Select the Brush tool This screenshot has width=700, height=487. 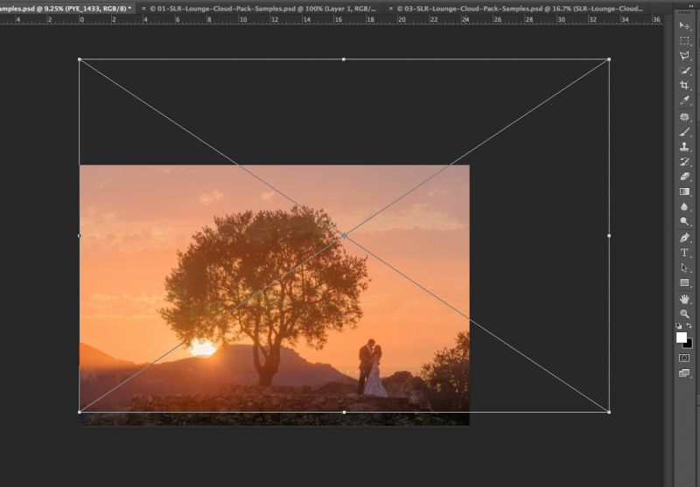(684, 132)
